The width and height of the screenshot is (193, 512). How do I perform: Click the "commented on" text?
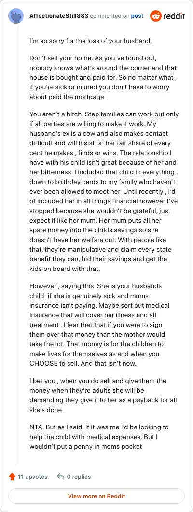[x=110, y=16]
